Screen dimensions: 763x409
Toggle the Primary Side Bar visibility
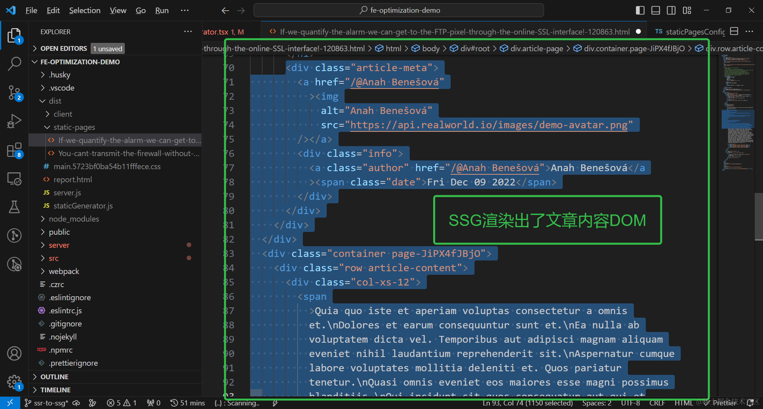pos(640,10)
